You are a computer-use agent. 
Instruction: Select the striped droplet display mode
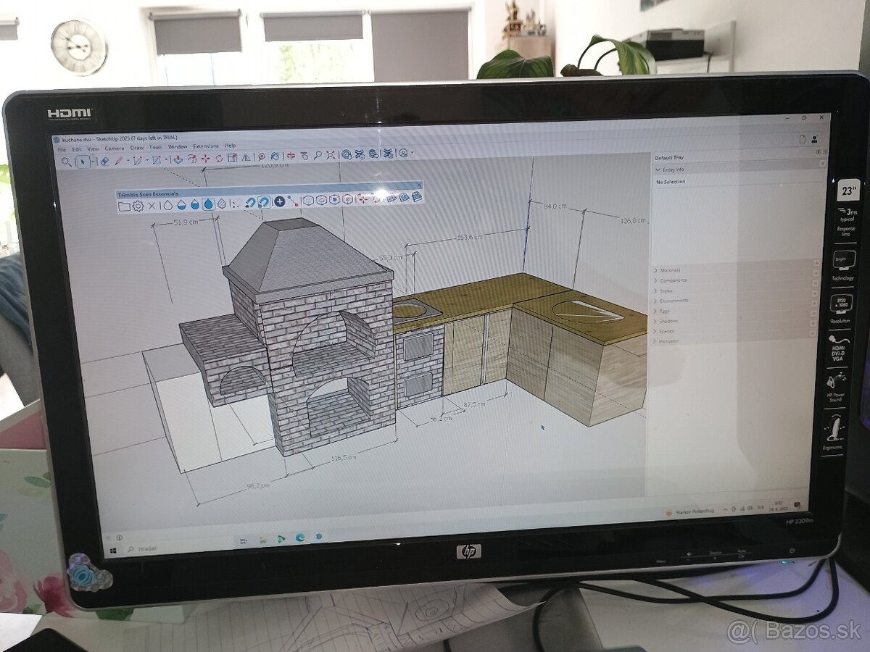pyautogui.click(x=222, y=204)
